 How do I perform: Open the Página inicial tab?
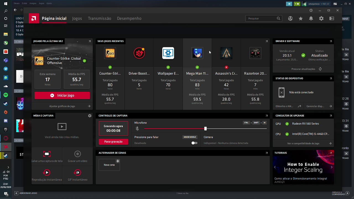tap(54, 19)
